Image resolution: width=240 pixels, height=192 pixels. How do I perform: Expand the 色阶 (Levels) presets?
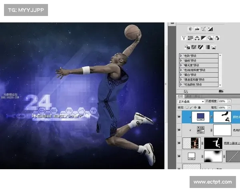coord(181,56)
